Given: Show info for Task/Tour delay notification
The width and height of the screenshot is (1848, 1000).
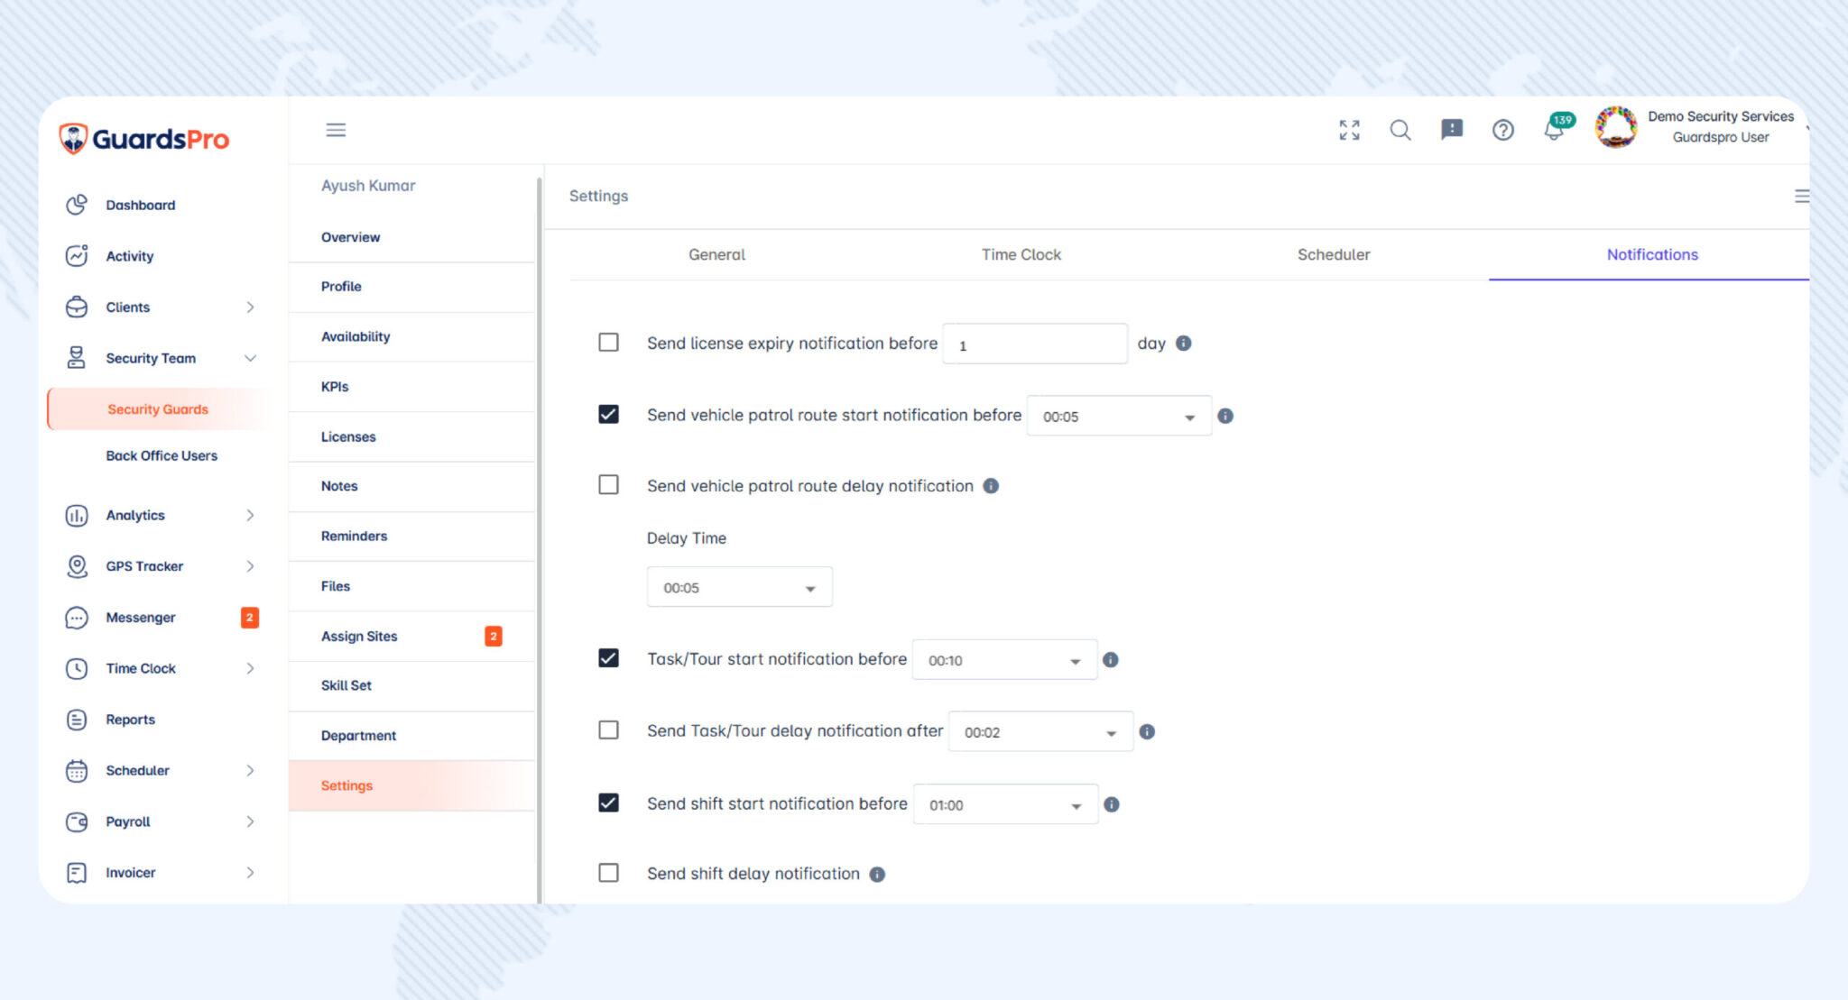Looking at the screenshot, I should point(1147,731).
